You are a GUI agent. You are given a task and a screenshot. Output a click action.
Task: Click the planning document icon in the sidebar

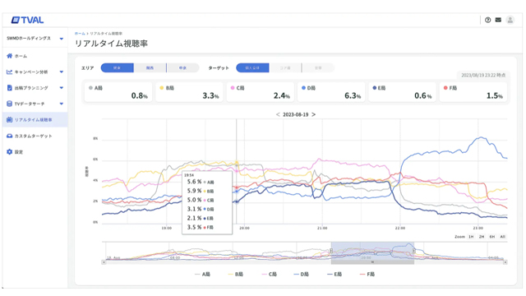9,88
